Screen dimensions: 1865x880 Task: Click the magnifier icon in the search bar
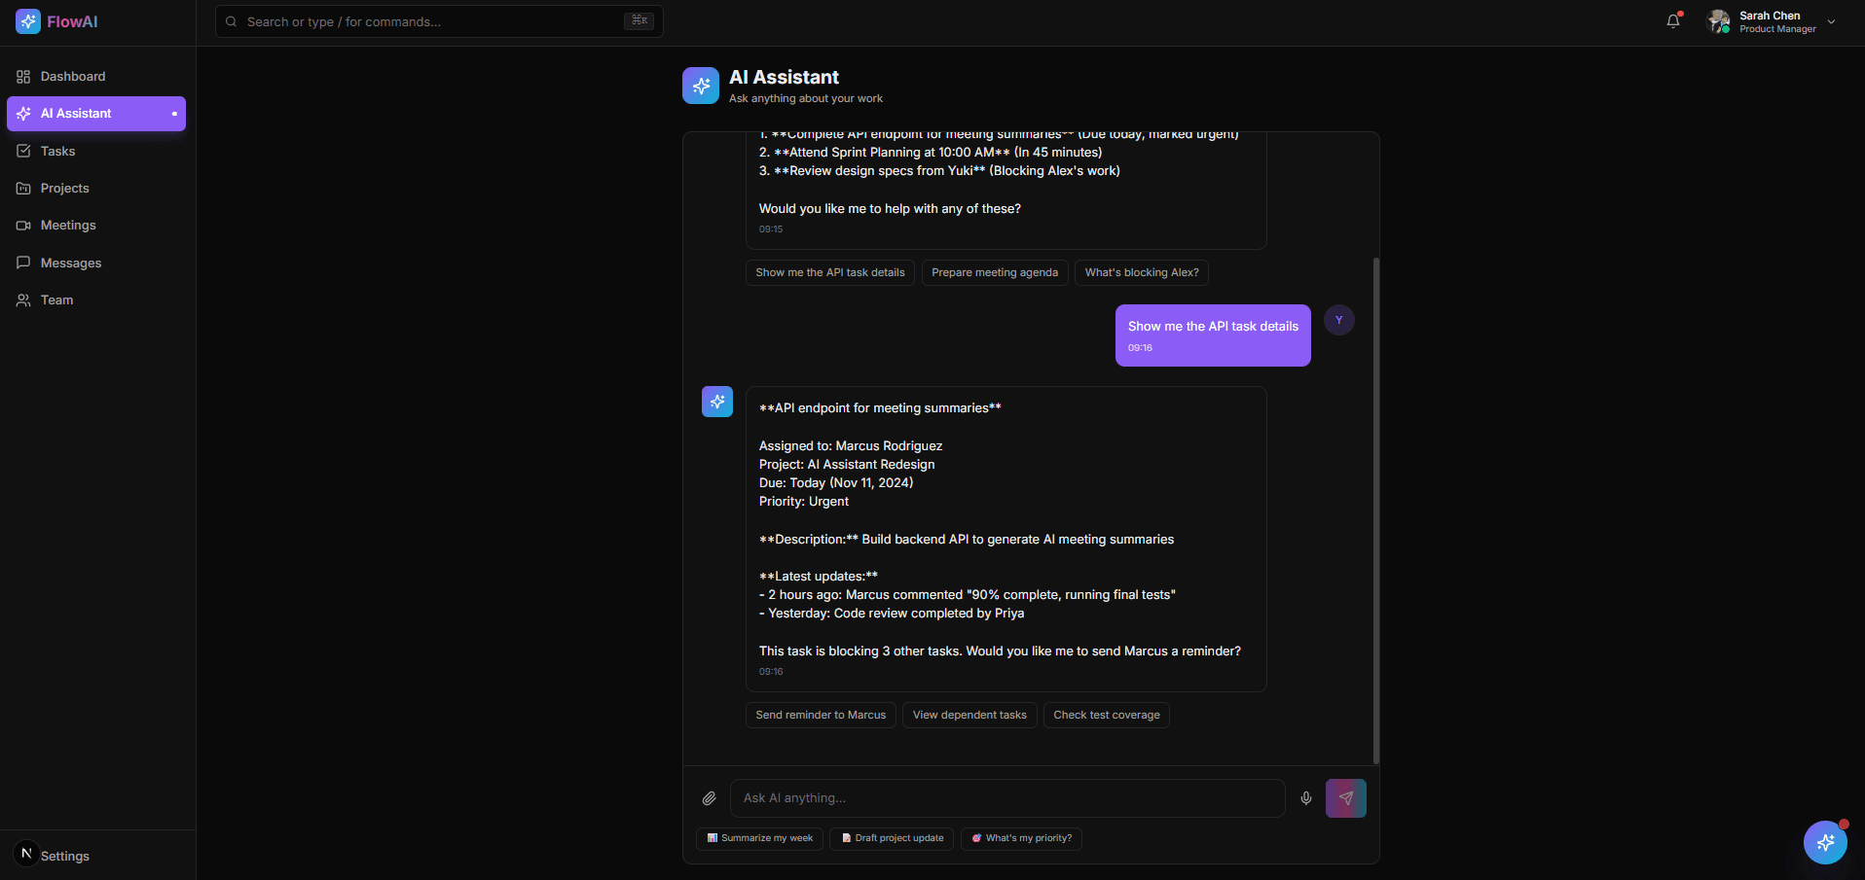[x=231, y=21]
